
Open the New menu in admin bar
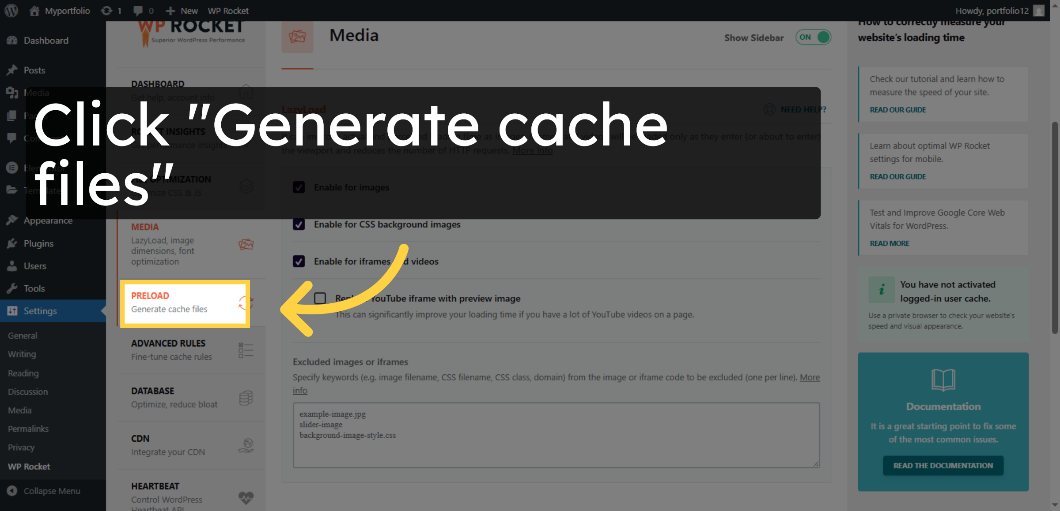pos(182,10)
